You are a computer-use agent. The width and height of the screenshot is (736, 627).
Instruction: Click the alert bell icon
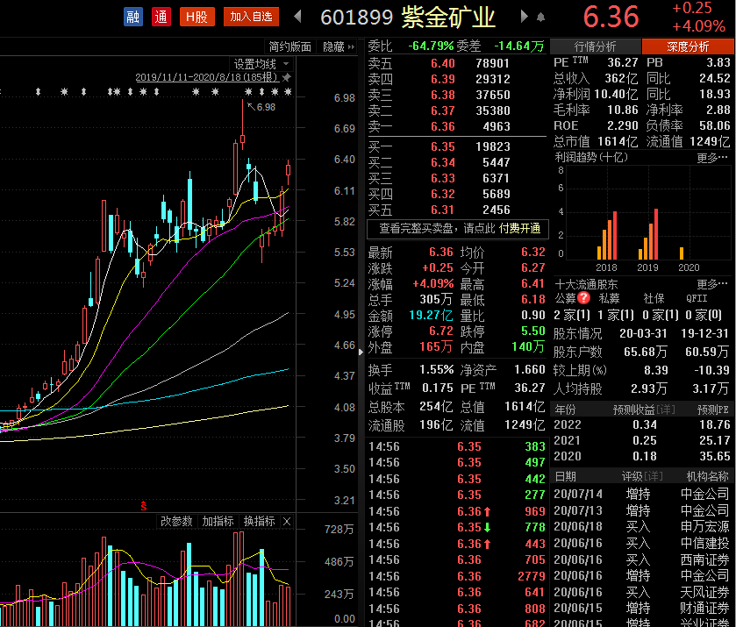point(540,18)
